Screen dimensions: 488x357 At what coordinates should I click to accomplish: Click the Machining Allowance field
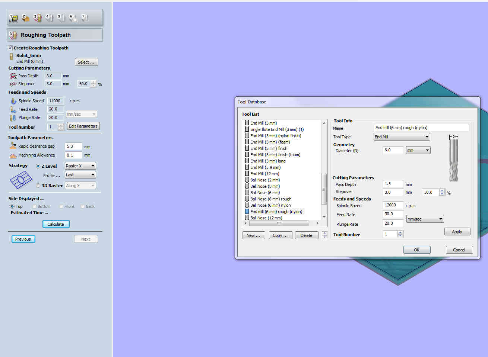point(73,155)
